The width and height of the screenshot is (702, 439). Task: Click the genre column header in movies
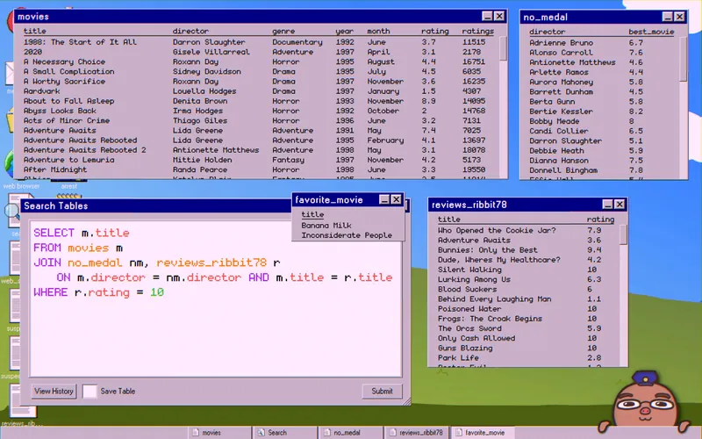(283, 31)
